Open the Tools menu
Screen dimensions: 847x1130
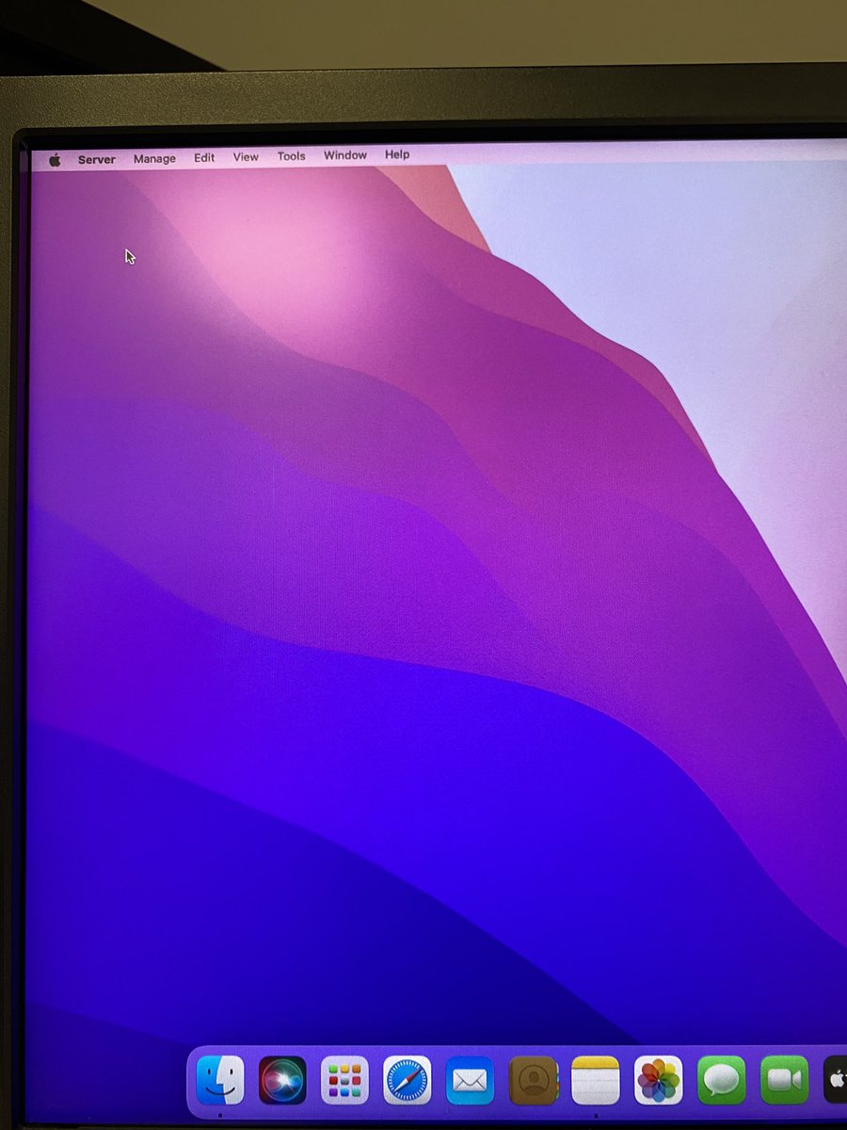(291, 156)
